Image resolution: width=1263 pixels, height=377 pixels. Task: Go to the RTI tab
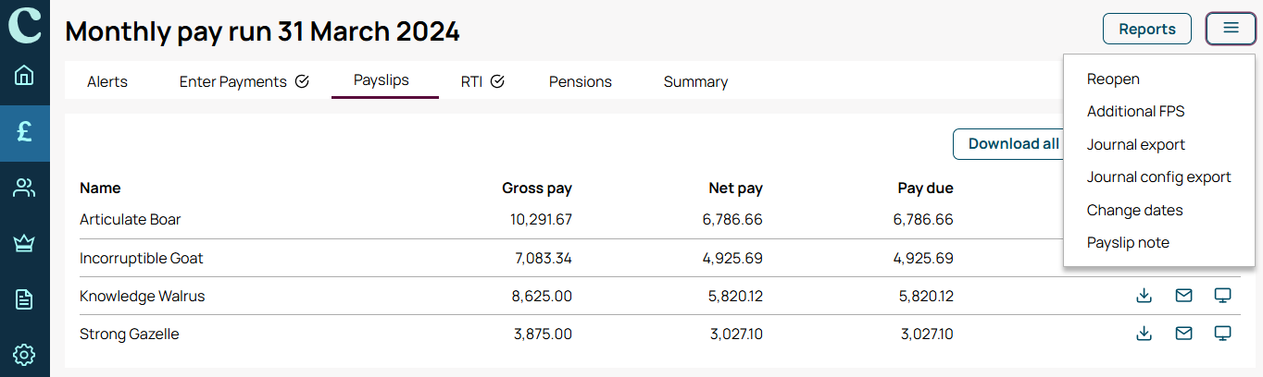click(482, 81)
